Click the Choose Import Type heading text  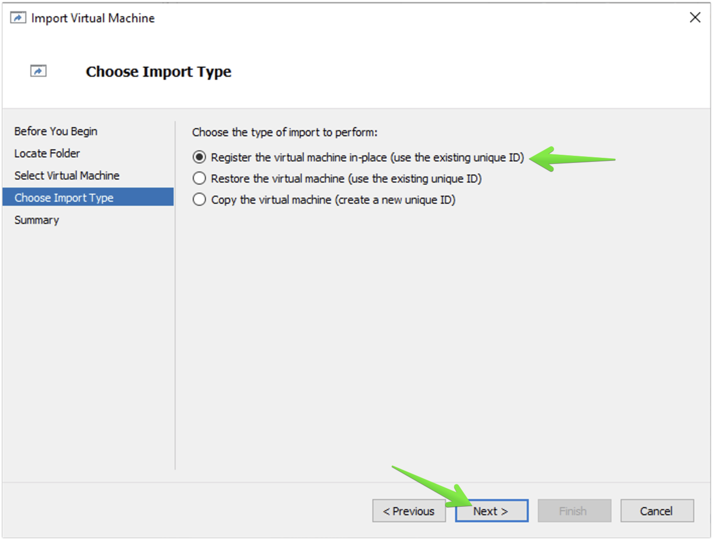point(159,72)
